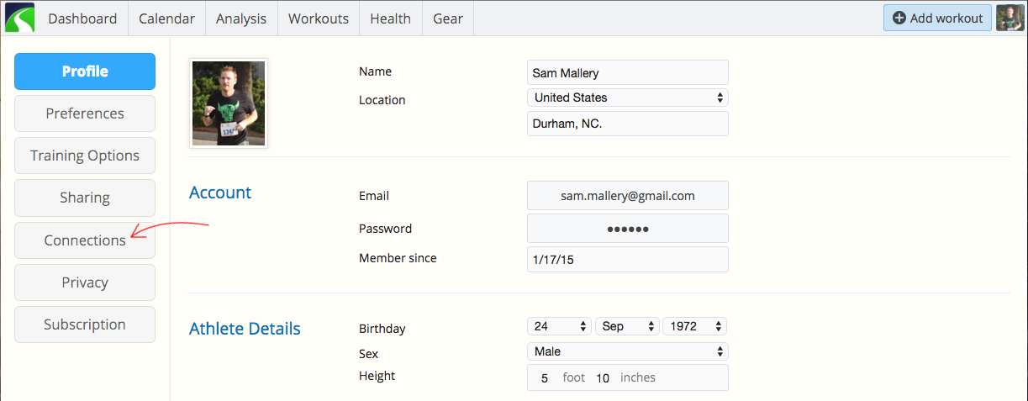
Task: Open the Sex dropdown showing Male
Action: tap(627, 351)
